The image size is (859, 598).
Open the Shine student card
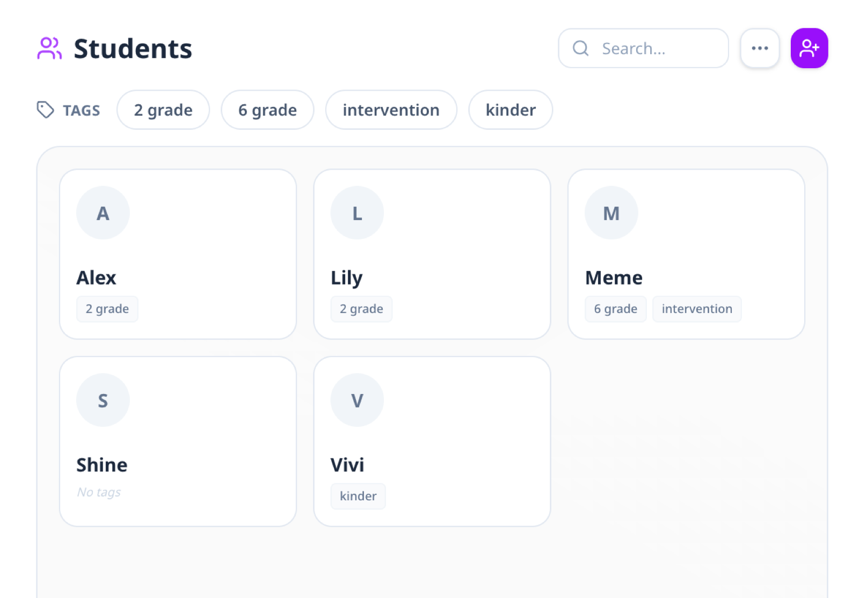178,441
